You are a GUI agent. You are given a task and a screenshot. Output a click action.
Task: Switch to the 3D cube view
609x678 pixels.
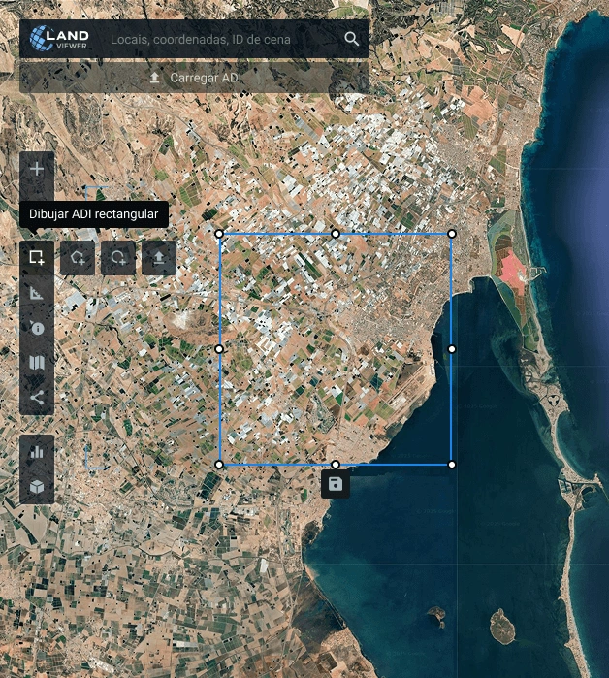pos(37,486)
